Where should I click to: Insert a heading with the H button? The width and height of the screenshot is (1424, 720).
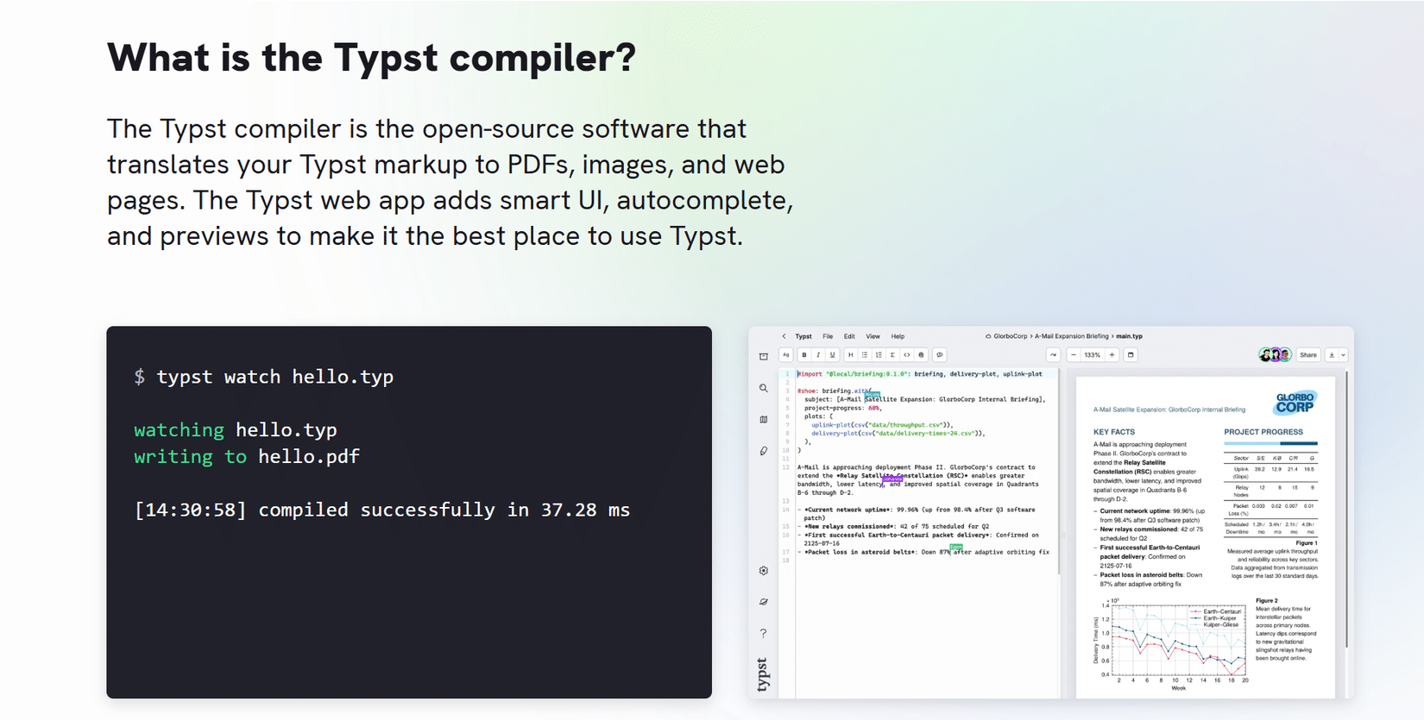tap(851, 355)
